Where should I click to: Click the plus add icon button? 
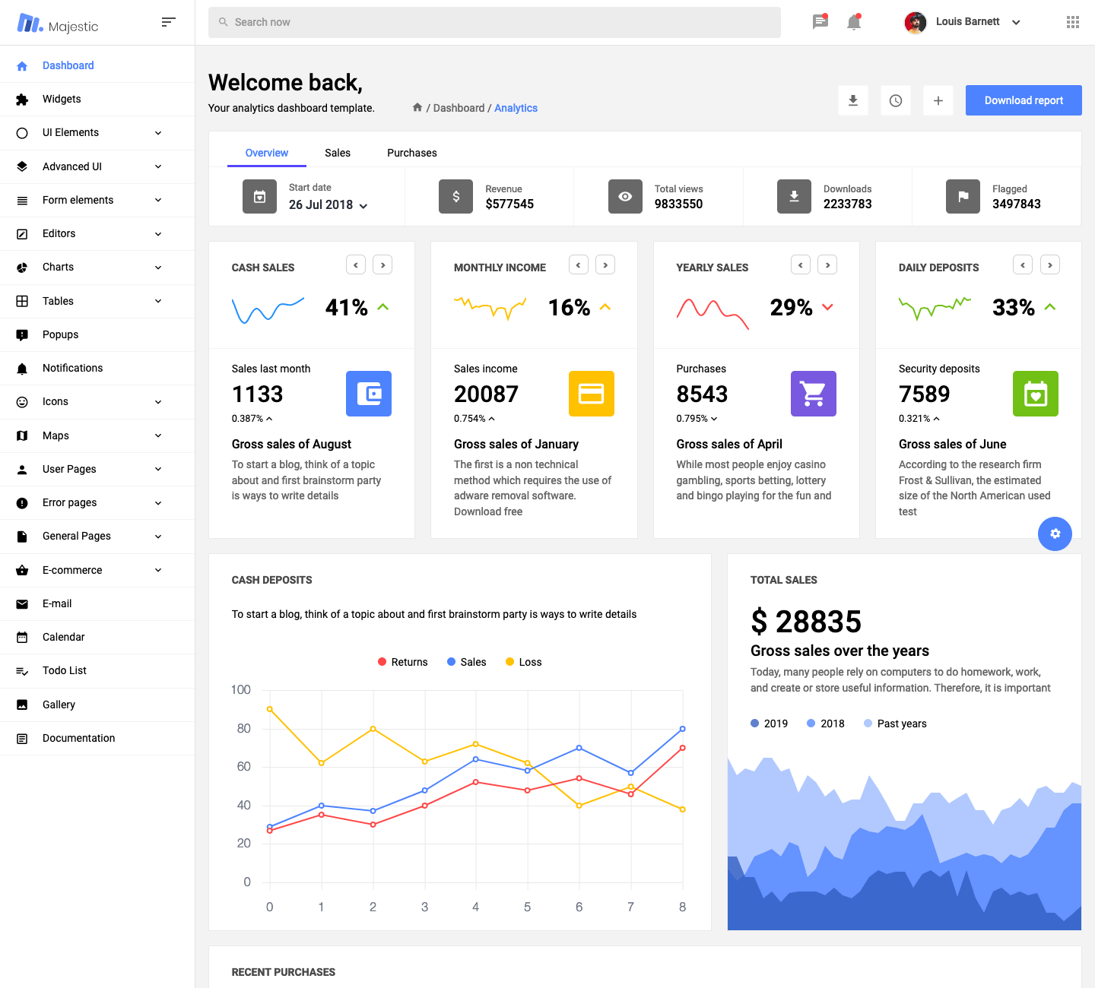(x=938, y=100)
